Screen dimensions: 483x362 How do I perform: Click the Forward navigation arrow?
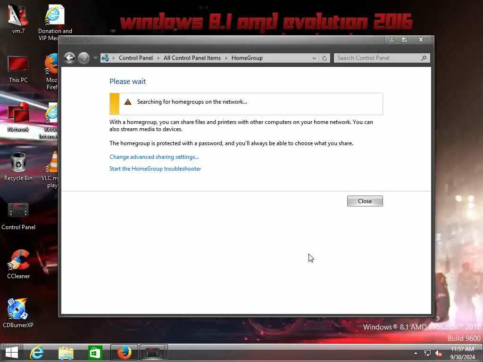point(83,58)
